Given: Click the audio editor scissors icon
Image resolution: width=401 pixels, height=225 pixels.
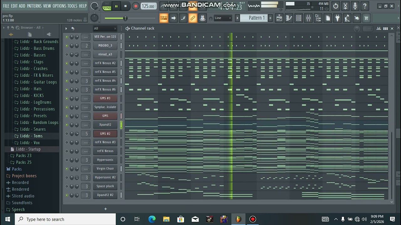Looking at the screenshot, I should click(345, 6).
